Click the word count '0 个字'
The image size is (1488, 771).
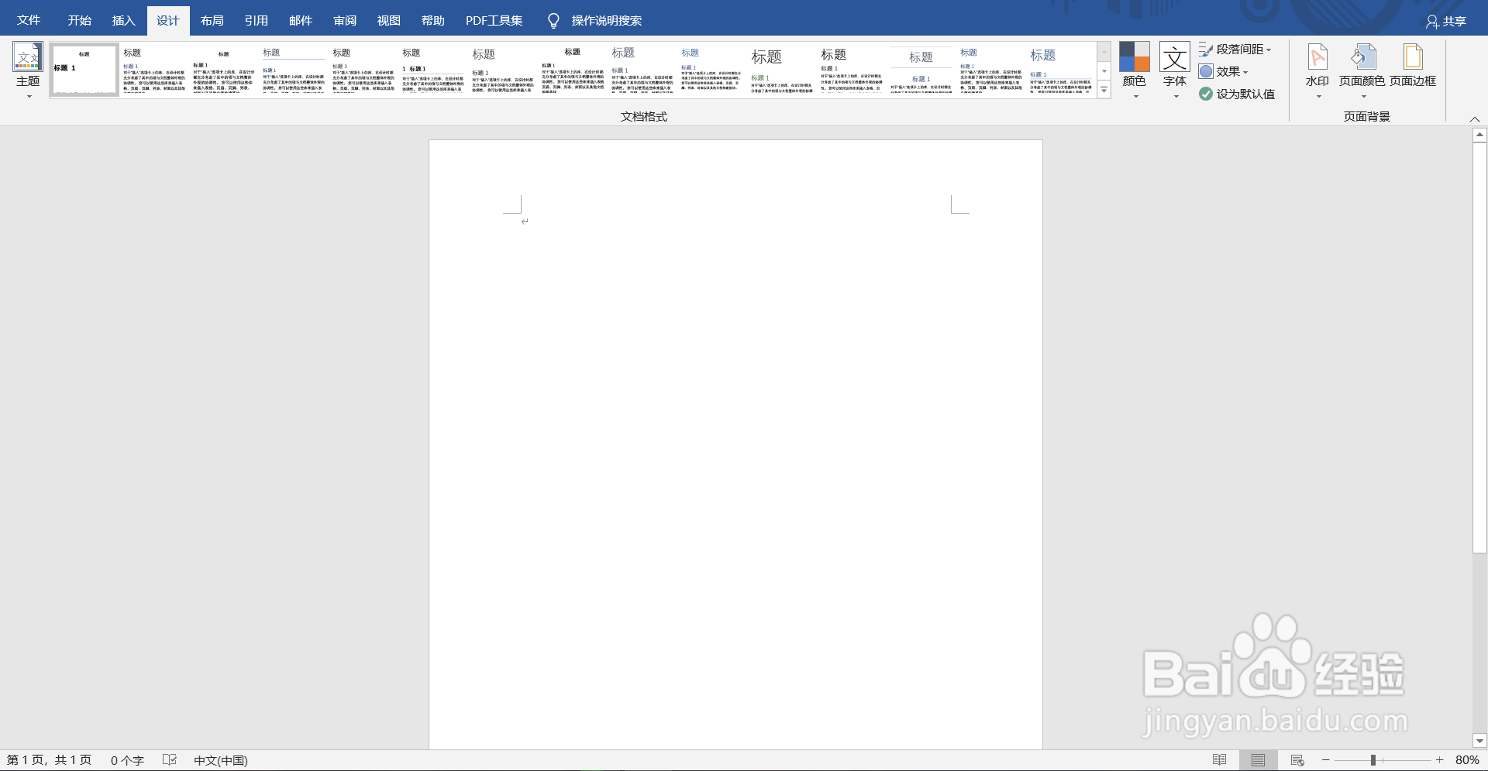click(127, 760)
